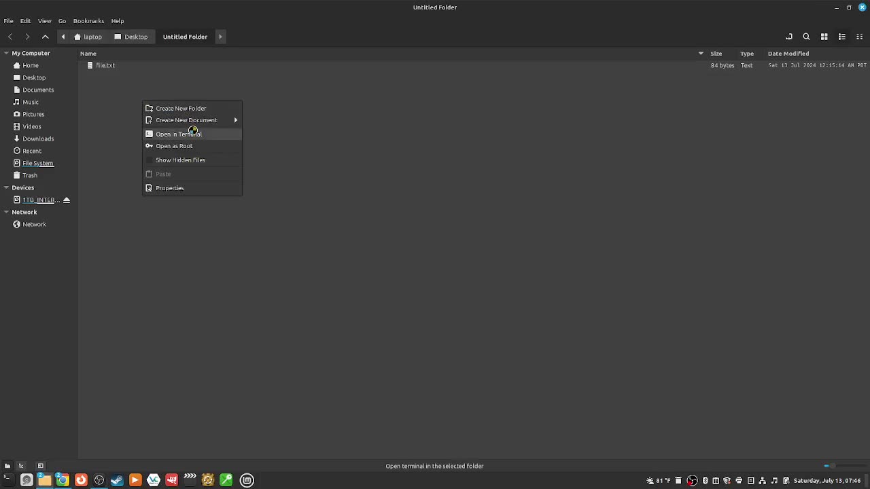The image size is (870, 489).
Task: Open Properties from the context menu
Action: click(192, 188)
